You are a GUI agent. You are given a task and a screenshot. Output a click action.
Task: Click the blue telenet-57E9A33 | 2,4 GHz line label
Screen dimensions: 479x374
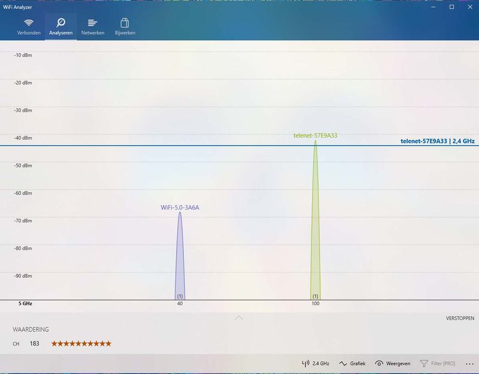[437, 142]
